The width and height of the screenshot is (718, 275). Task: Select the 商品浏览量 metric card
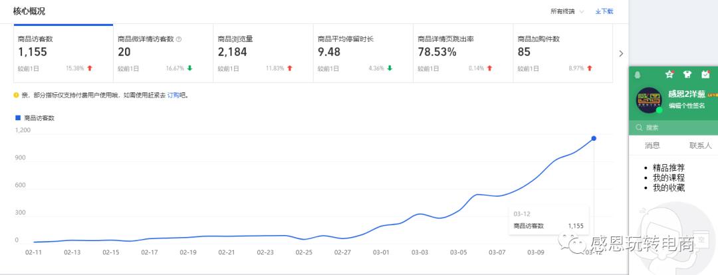pos(263,54)
